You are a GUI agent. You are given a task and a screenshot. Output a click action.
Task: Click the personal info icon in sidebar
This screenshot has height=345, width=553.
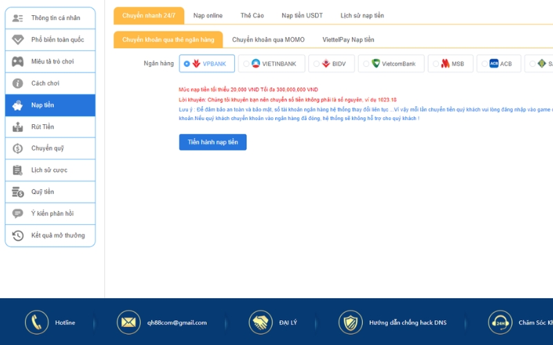pos(18,18)
